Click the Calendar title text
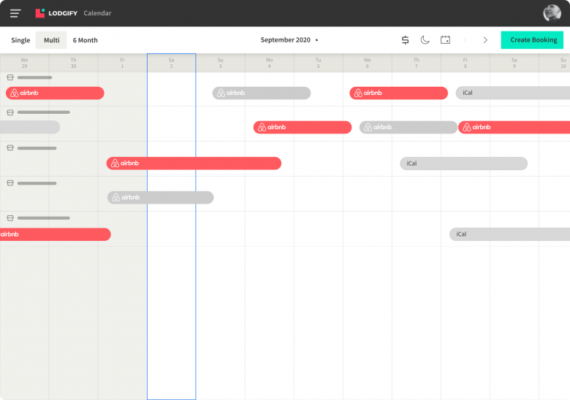 pos(97,13)
